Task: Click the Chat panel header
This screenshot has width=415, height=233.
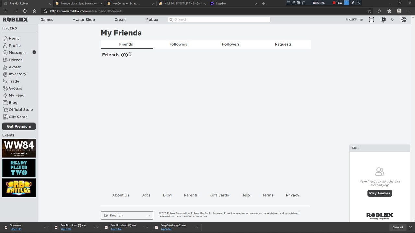Action: [x=380, y=148]
